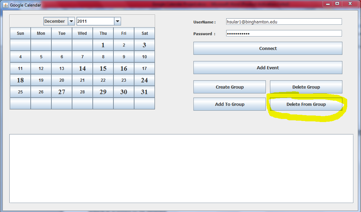Image resolution: width=361 pixels, height=212 pixels.
Task: Click the Sun column header
Action: [x=20, y=33]
